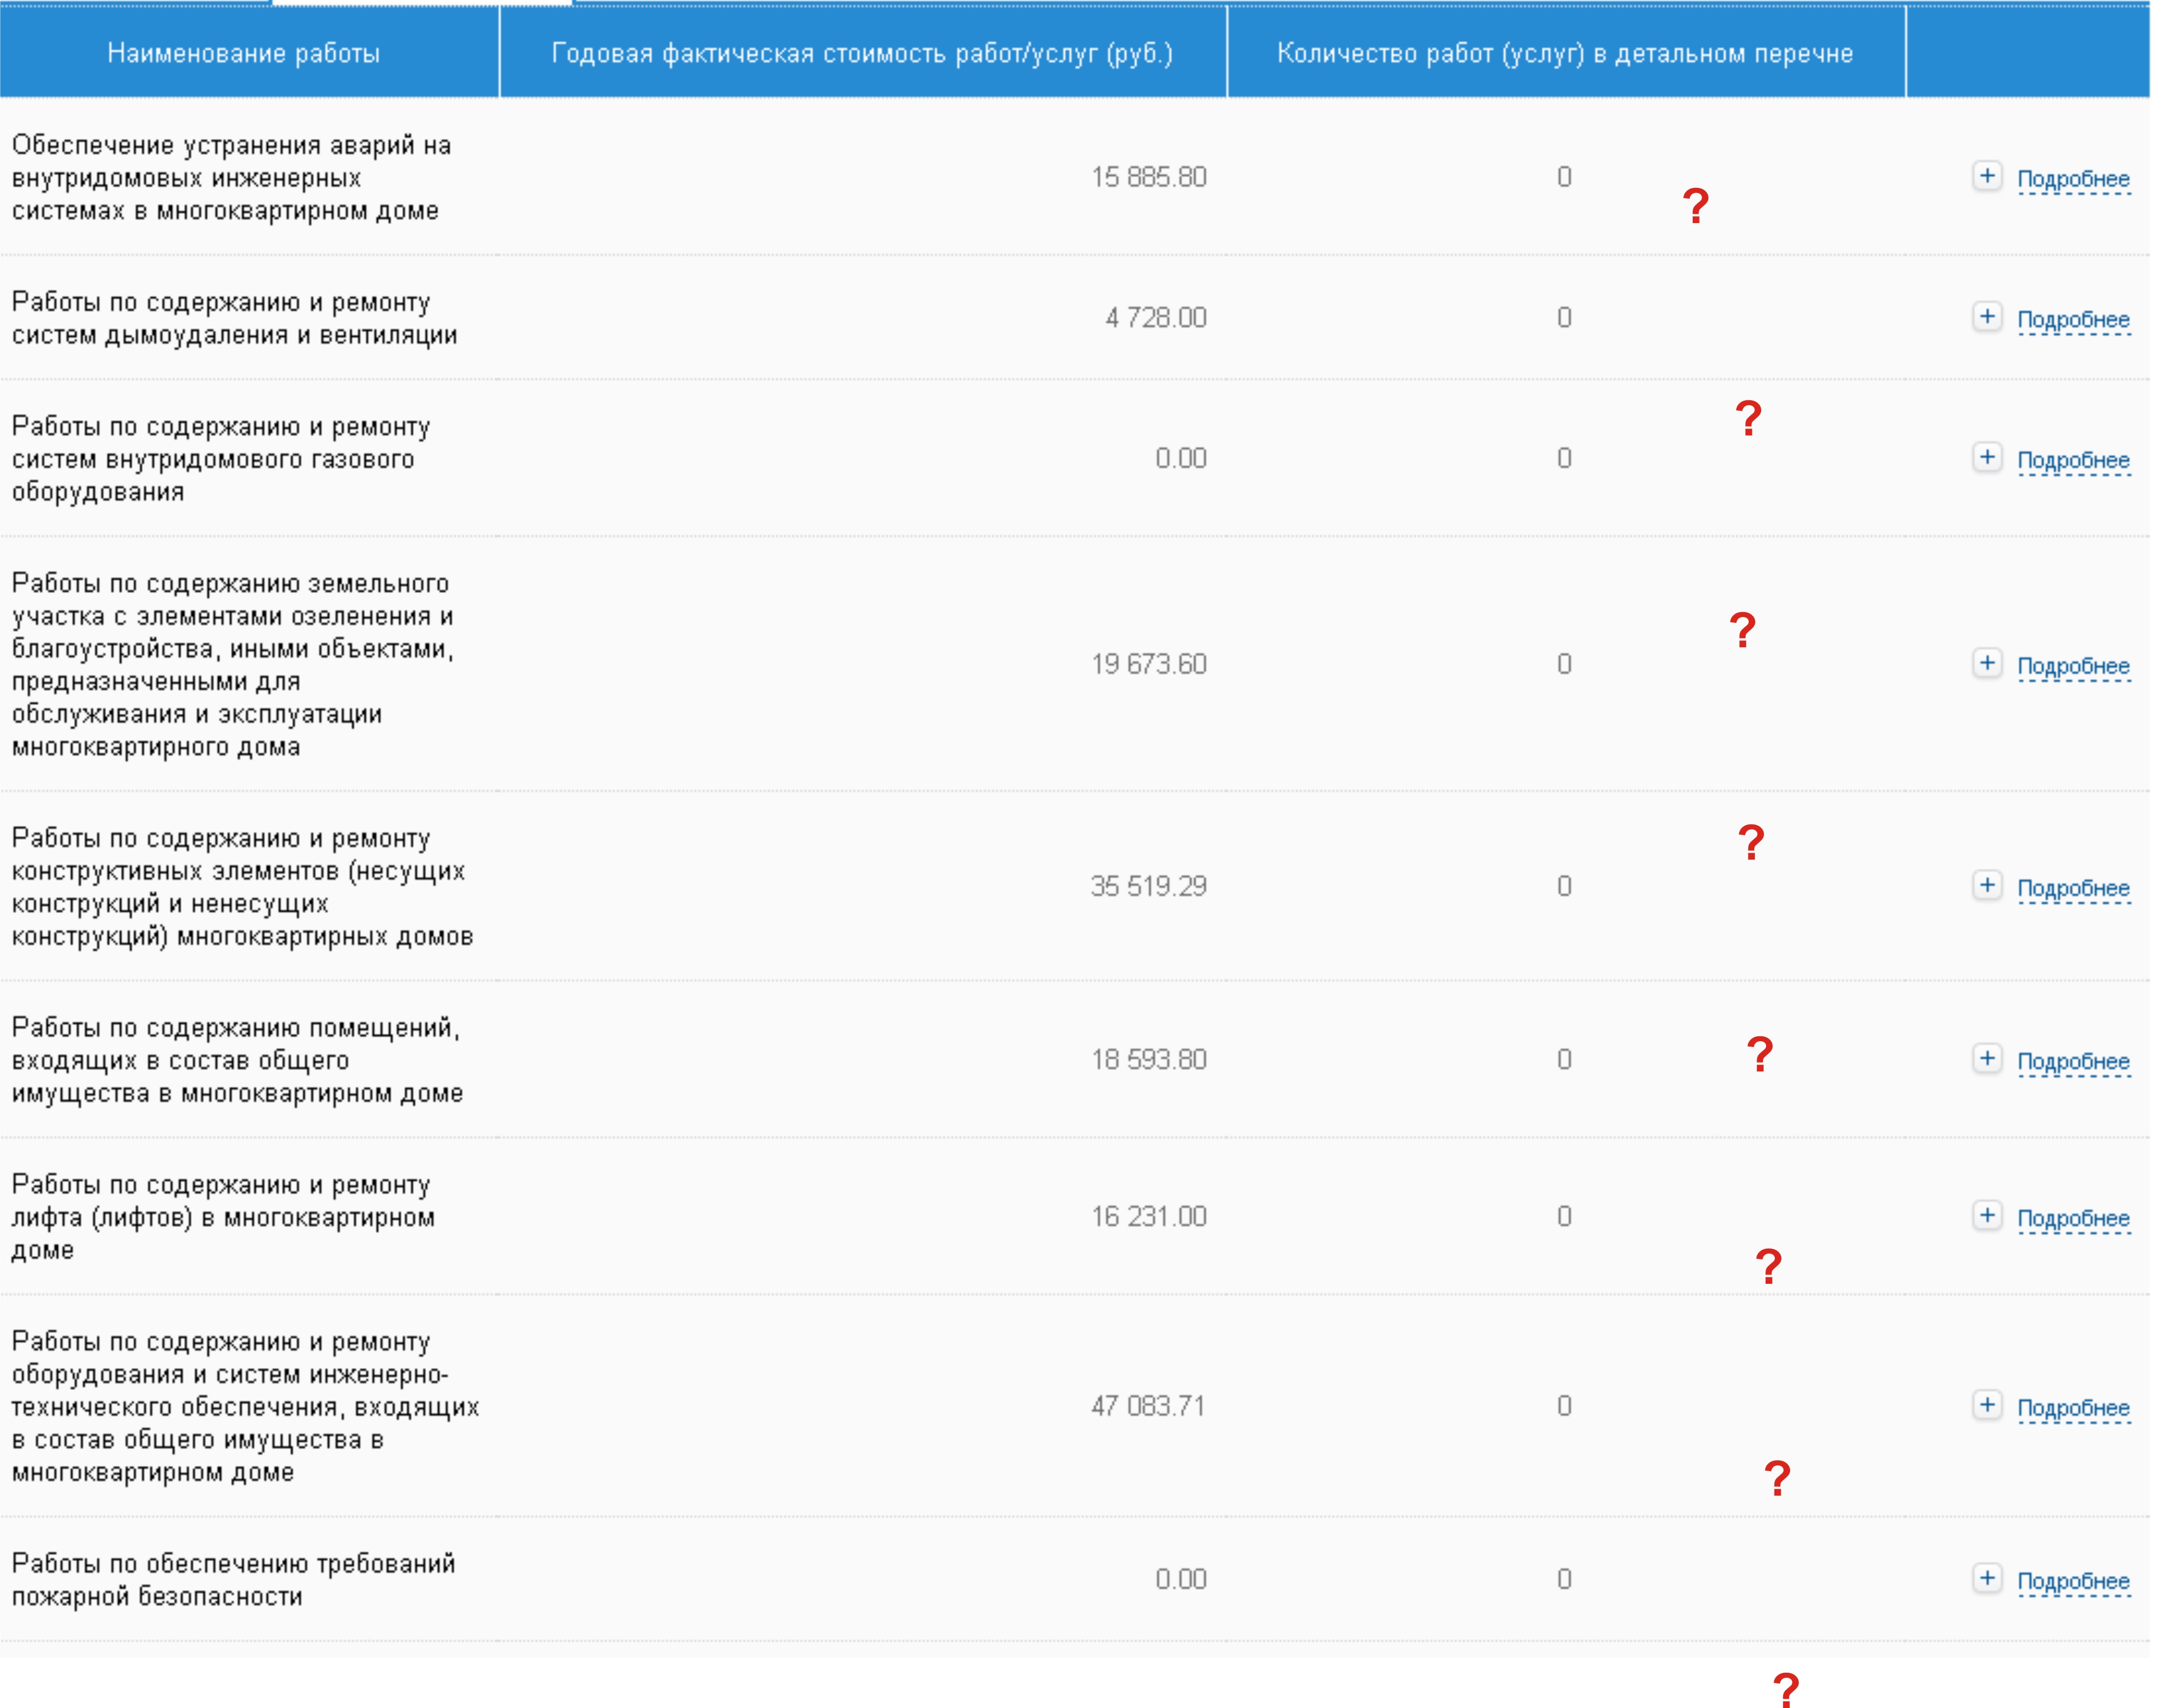Expand plus icon for structural elements row

[1986, 885]
